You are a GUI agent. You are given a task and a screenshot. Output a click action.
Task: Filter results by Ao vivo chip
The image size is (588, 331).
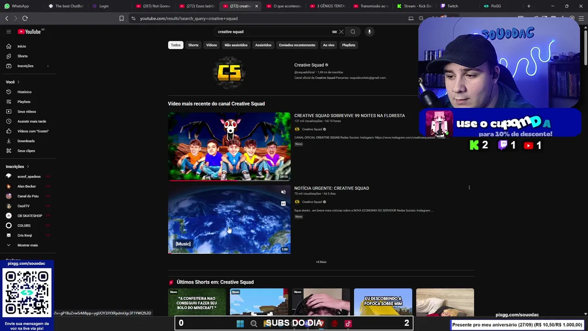click(x=328, y=45)
